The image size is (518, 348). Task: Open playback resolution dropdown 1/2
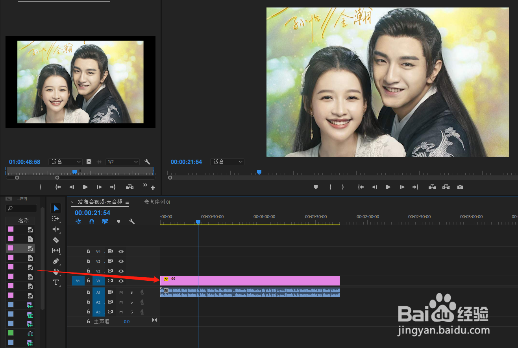[x=122, y=162]
